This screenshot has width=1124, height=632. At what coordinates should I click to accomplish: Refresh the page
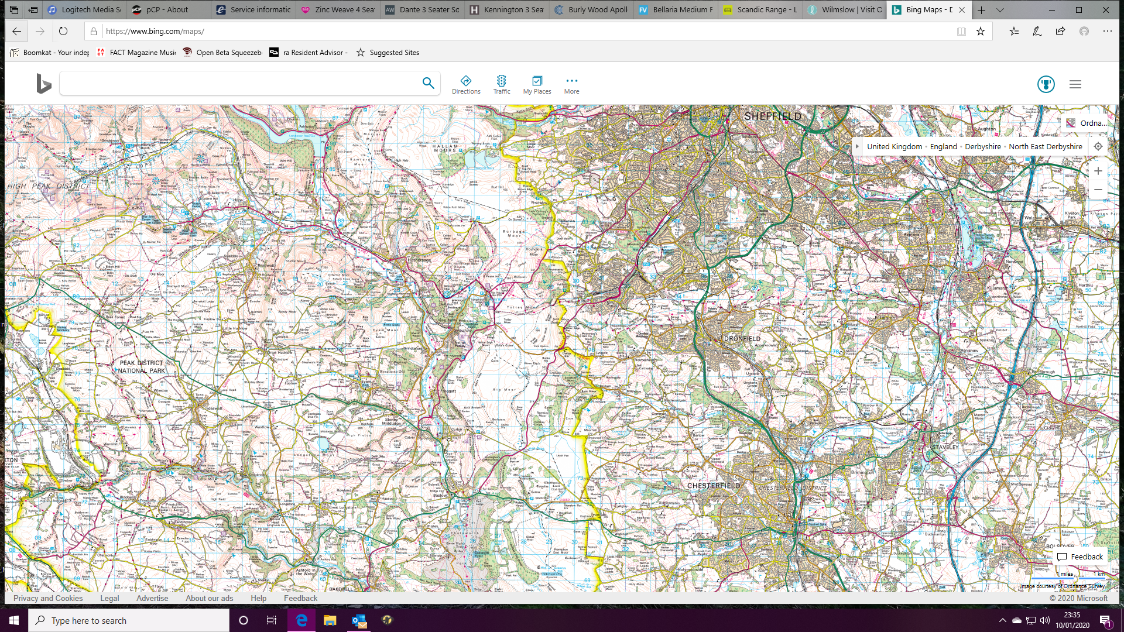coord(63,32)
